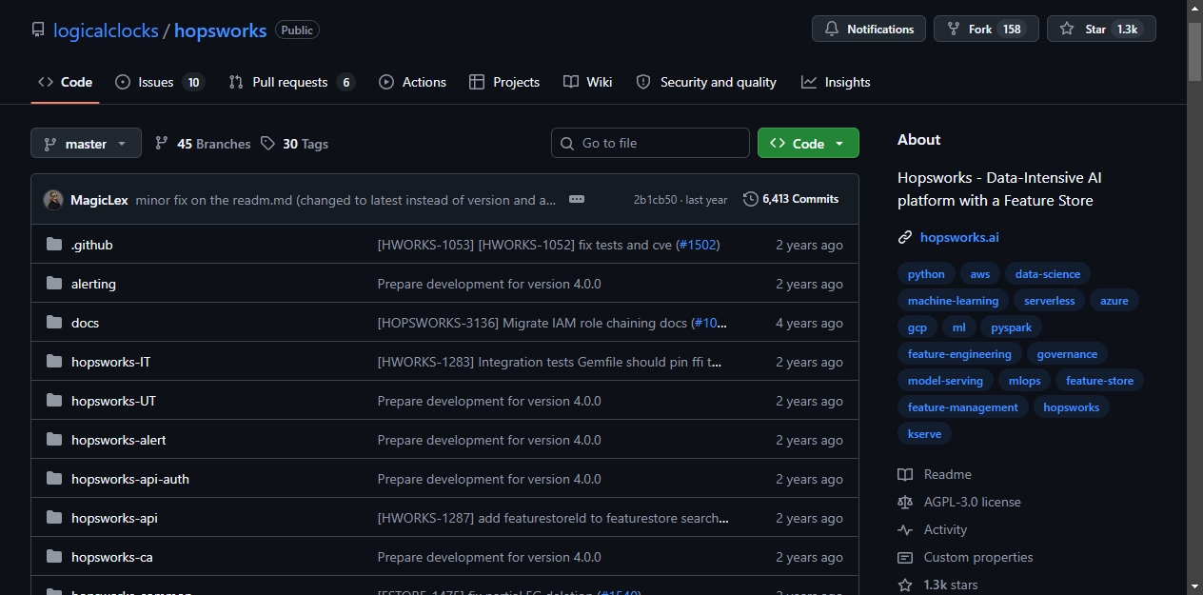
Task: Open pull request #1502 link
Action: tap(698, 245)
